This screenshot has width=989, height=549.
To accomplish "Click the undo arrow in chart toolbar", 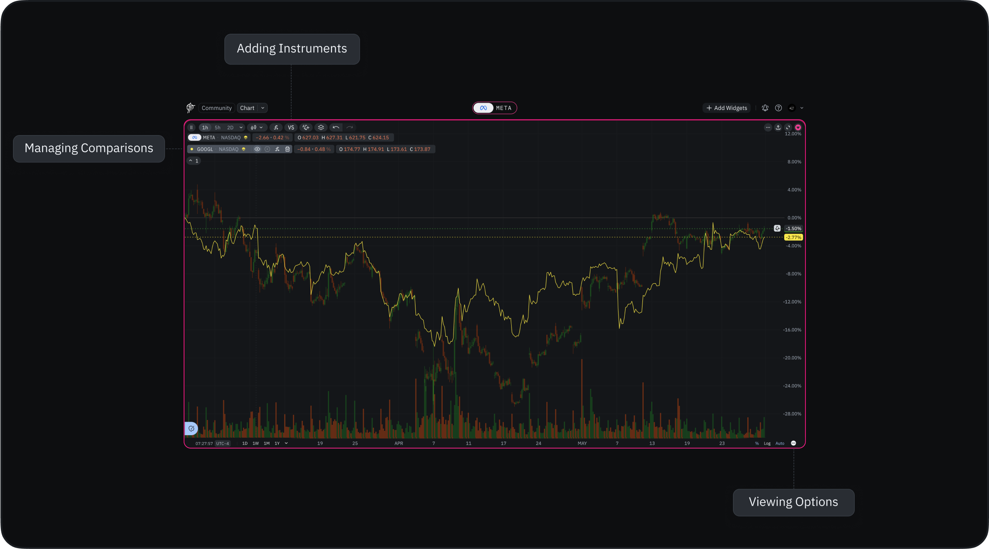I will click(336, 127).
